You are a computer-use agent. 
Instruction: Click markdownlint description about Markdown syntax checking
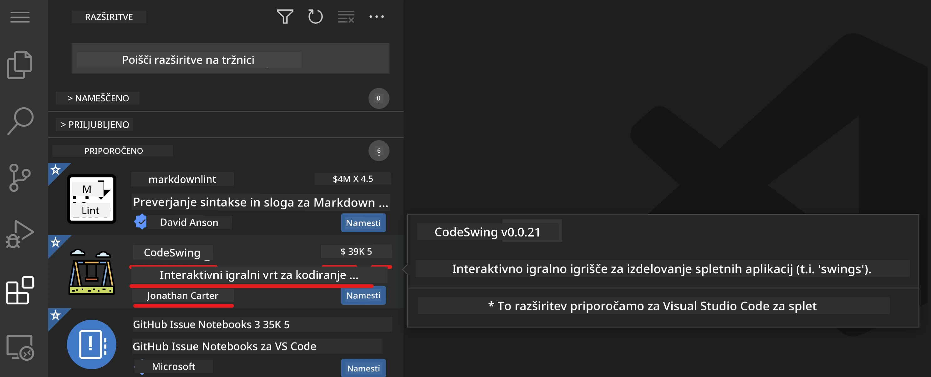[x=261, y=202]
